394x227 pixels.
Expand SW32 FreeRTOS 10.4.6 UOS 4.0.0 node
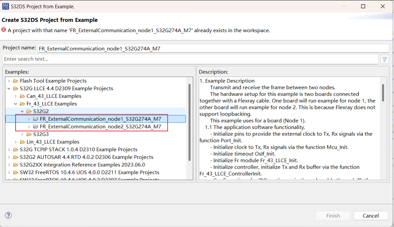click(9, 173)
